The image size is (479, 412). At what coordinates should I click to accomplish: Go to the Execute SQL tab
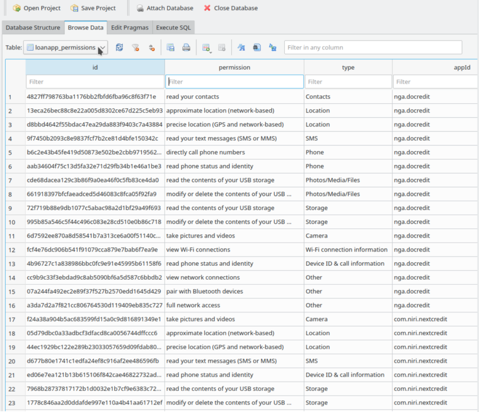point(174,28)
